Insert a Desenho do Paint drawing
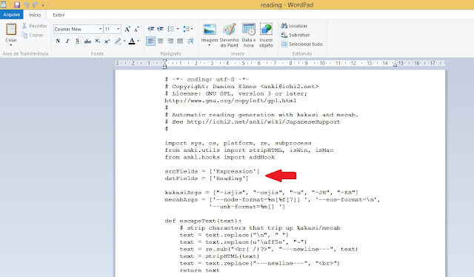Image resolution: width=474 pixels, height=277 pixels. click(x=229, y=35)
